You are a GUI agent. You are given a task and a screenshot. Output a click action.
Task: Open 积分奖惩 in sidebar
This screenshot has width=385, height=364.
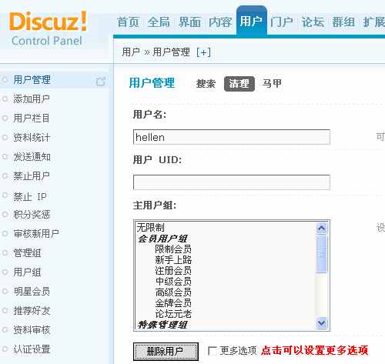(32, 215)
